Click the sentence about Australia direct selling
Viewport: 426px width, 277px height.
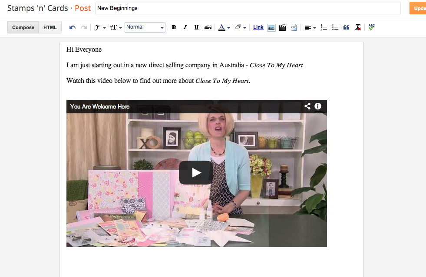point(185,65)
